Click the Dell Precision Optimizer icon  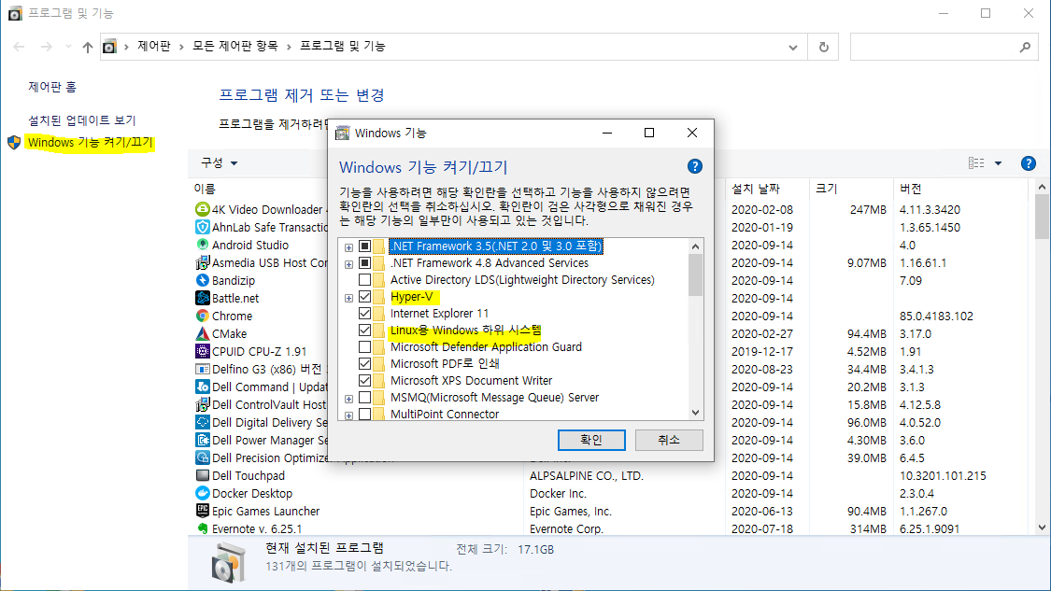[x=203, y=457]
